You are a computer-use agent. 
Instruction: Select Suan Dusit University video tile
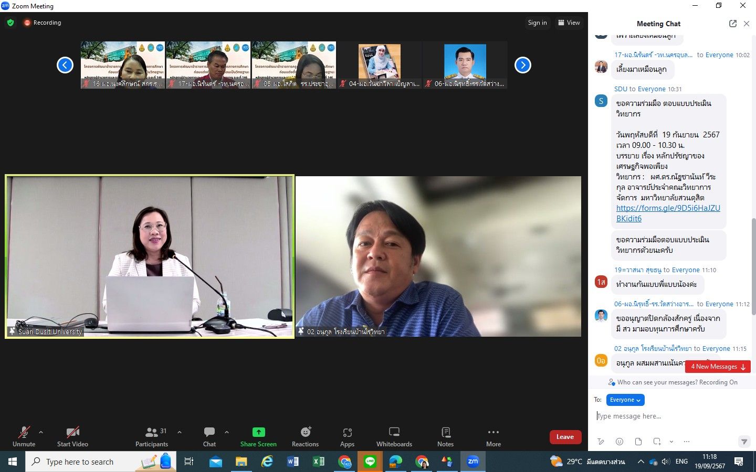coord(150,256)
